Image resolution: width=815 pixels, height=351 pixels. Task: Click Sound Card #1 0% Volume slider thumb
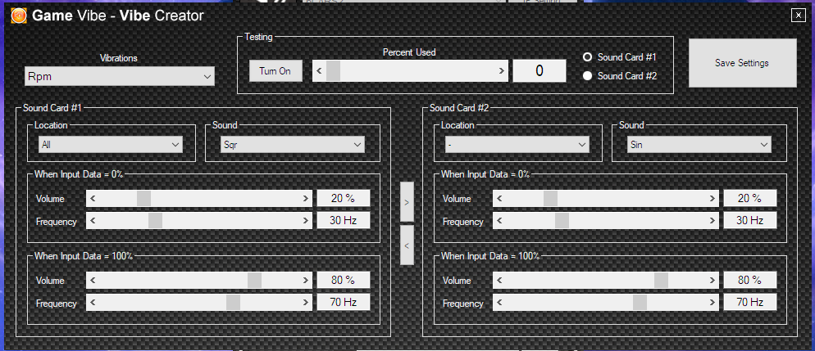144,198
